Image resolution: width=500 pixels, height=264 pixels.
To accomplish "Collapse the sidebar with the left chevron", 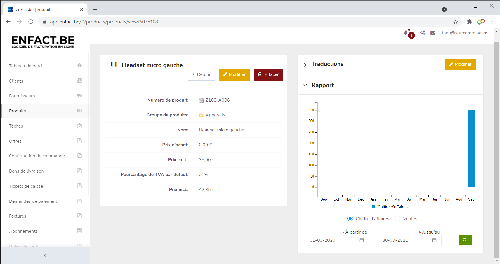I will 45,255.
